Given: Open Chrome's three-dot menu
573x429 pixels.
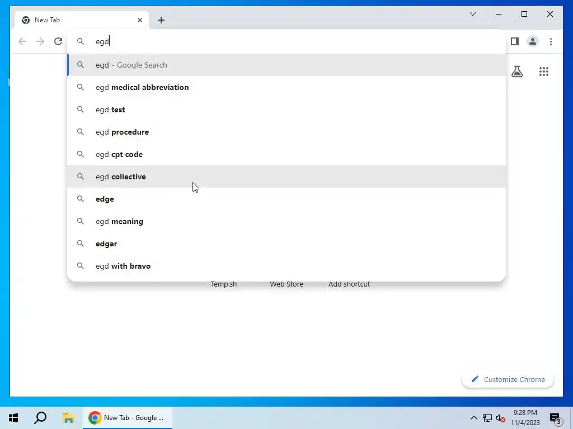Looking at the screenshot, I should coord(551,41).
